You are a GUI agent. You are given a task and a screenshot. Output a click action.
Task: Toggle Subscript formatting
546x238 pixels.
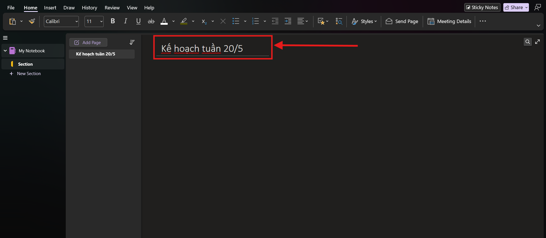pyautogui.click(x=204, y=21)
